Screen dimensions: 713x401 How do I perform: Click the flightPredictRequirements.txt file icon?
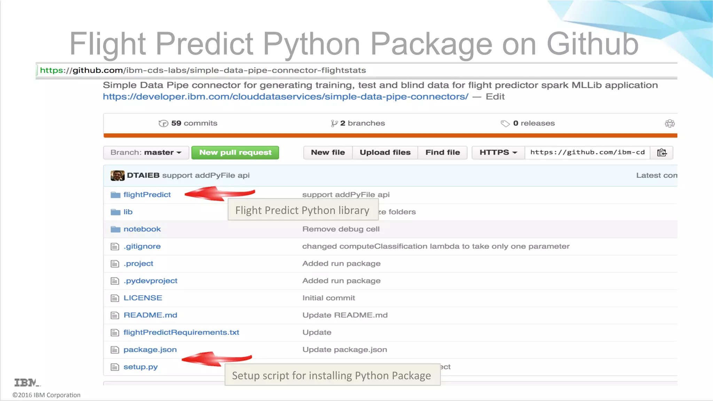[x=115, y=333]
